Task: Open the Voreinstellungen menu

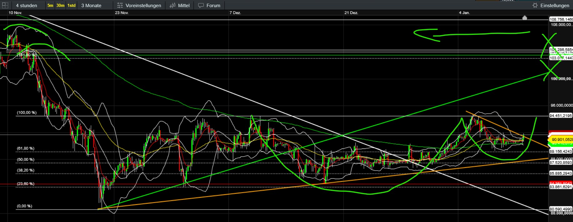Action: tap(143, 5)
